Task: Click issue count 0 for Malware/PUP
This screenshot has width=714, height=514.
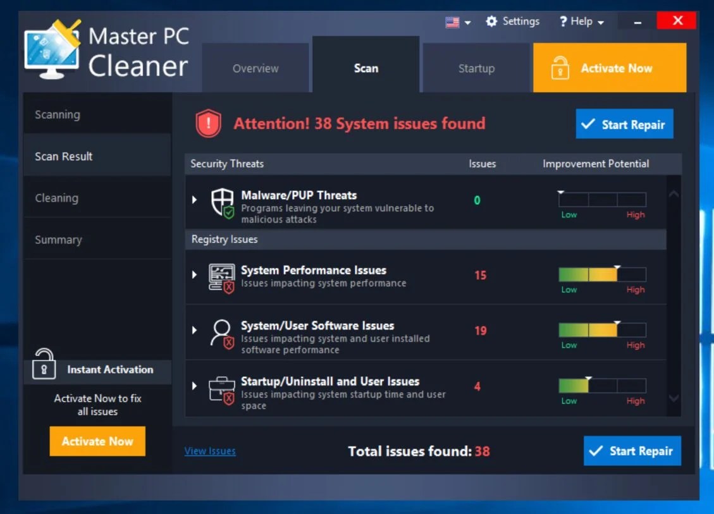Action: (x=477, y=200)
